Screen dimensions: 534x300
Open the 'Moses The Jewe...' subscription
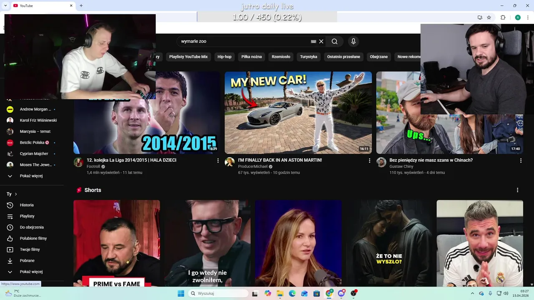[32, 165]
